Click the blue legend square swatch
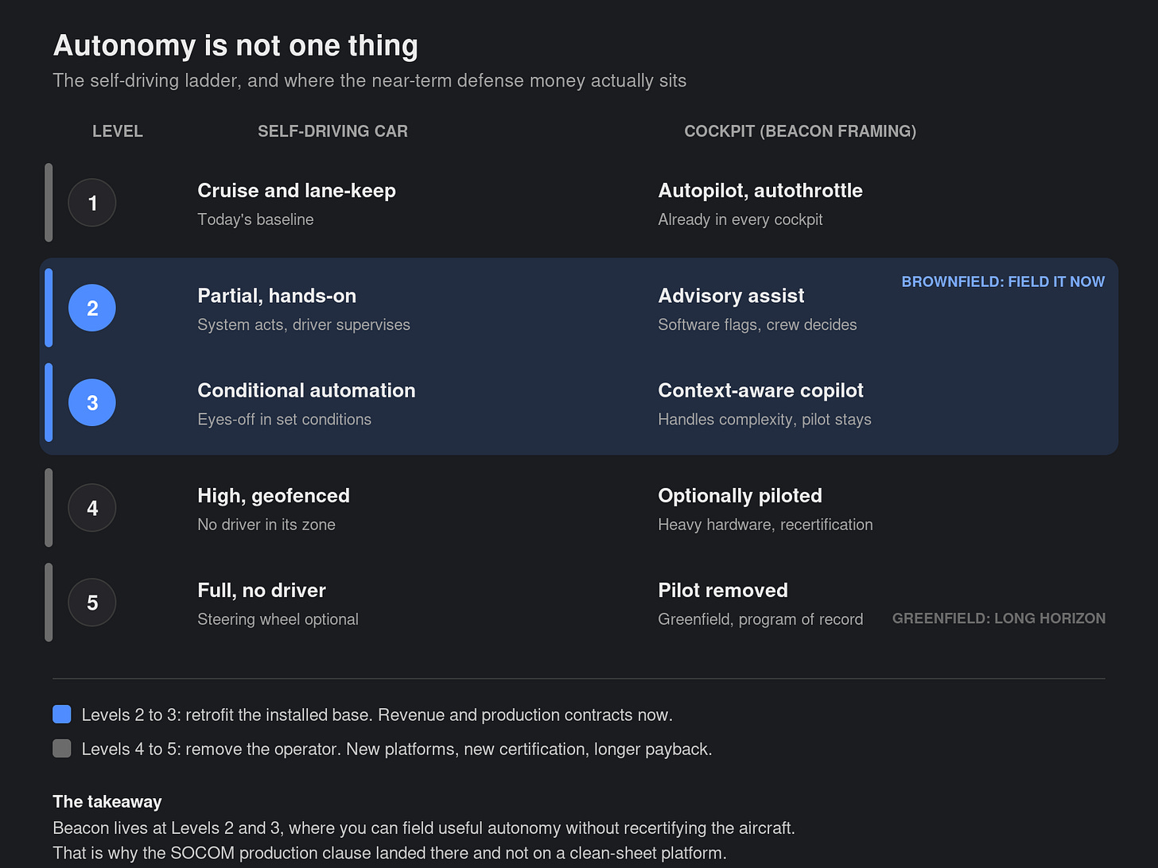The image size is (1158, 868). (62, 714)
